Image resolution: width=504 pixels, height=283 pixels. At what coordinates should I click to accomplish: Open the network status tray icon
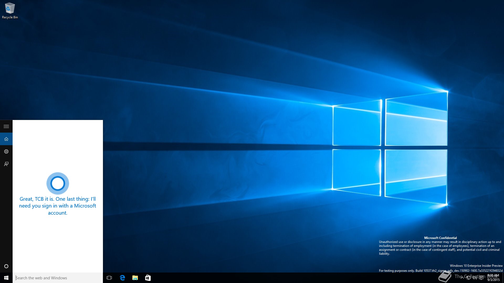pos(468,278)
